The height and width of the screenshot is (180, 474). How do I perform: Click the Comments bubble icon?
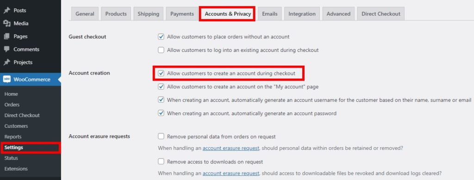pos(6,49)
